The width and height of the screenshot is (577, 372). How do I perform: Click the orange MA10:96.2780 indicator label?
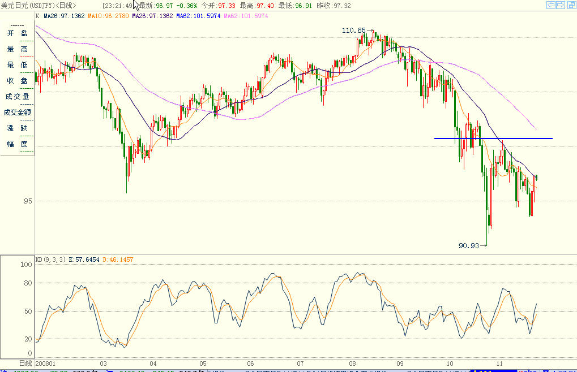(x=108, y=16)
